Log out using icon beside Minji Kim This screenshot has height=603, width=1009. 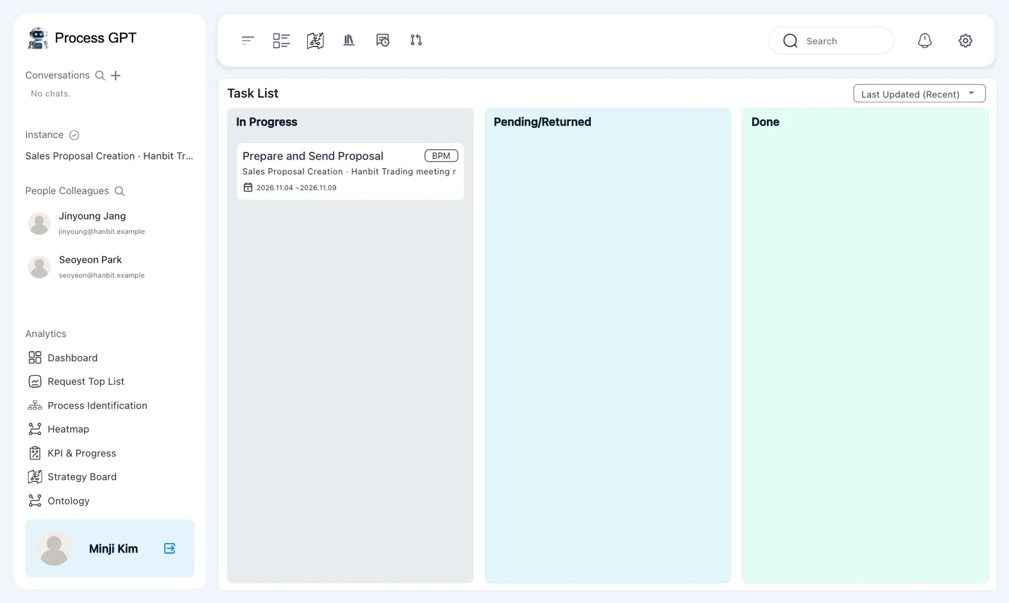170,548
